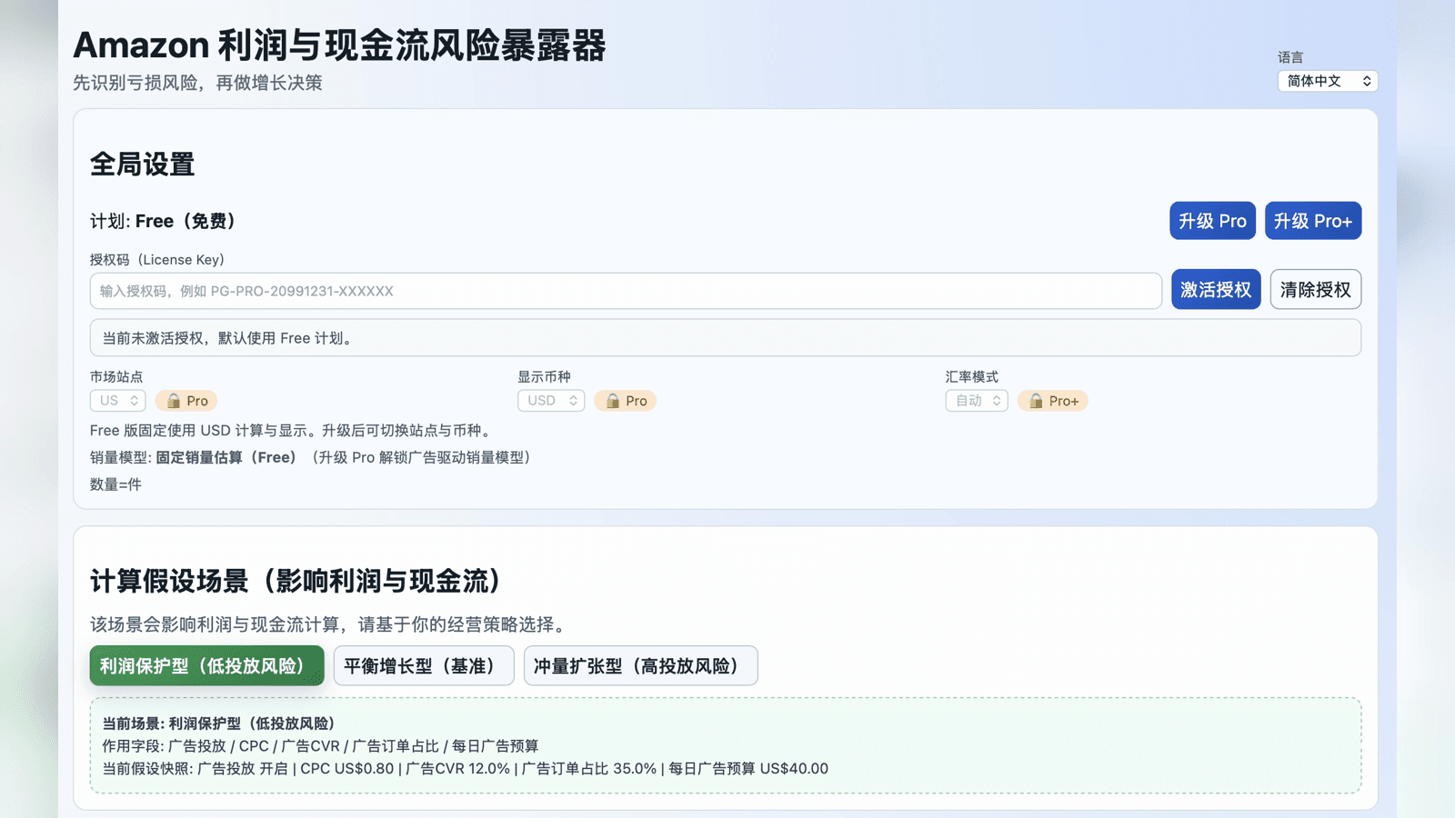Select the 利润保护型（低投放风险）option

point(206,665)
